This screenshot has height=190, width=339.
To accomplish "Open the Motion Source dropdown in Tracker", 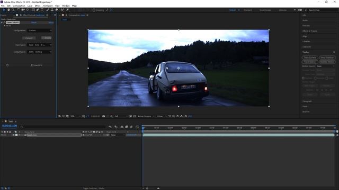I will click(325, 66).
